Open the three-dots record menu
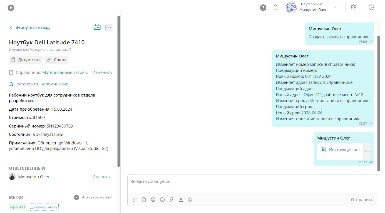The width and height of the screenshot is (385, 213). [x=109, y=27]
